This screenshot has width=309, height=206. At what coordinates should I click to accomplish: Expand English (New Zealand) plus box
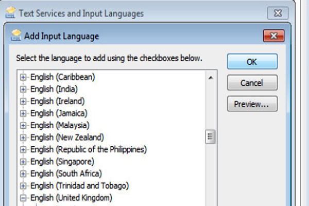pyautogui.click(x=23, y=138)
